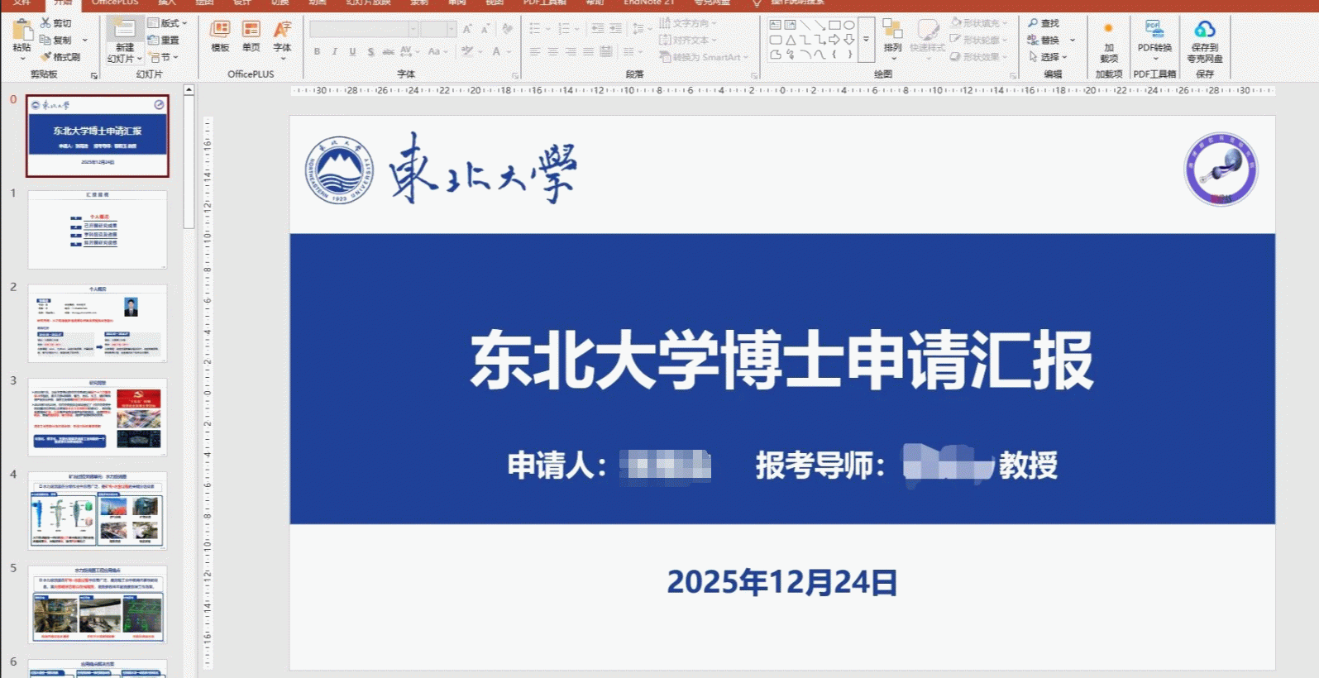Open the 排列 arrange dropdown
This screenshot has width=1319, height=678.
tap(892, 39)
